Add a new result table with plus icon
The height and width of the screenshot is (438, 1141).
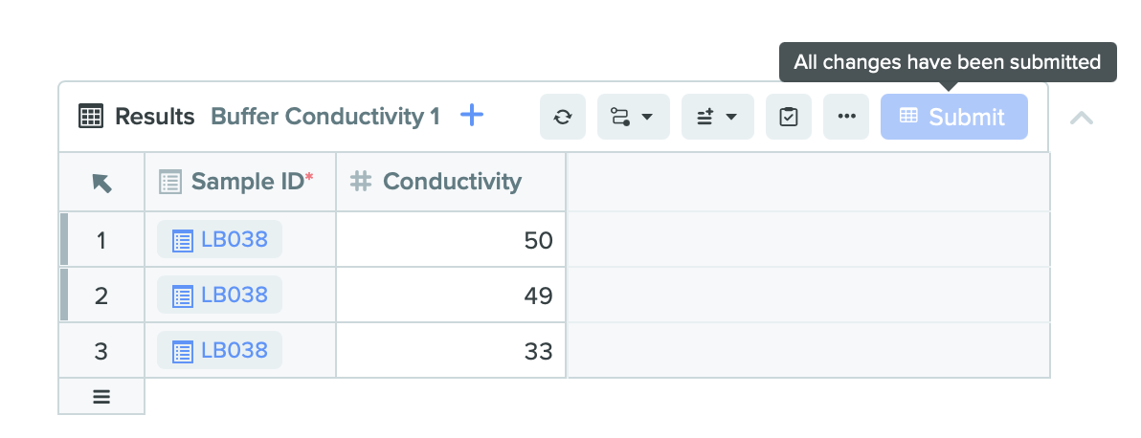point(472,116)
